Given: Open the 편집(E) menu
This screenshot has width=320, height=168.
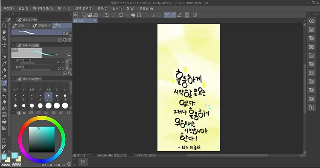Looking at the screenshot, I should [23, 9].
